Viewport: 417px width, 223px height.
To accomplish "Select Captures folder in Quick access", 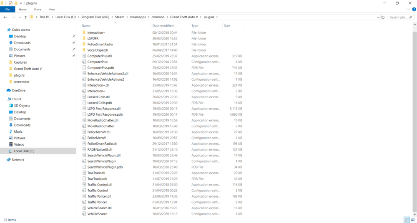I will 20,62.
